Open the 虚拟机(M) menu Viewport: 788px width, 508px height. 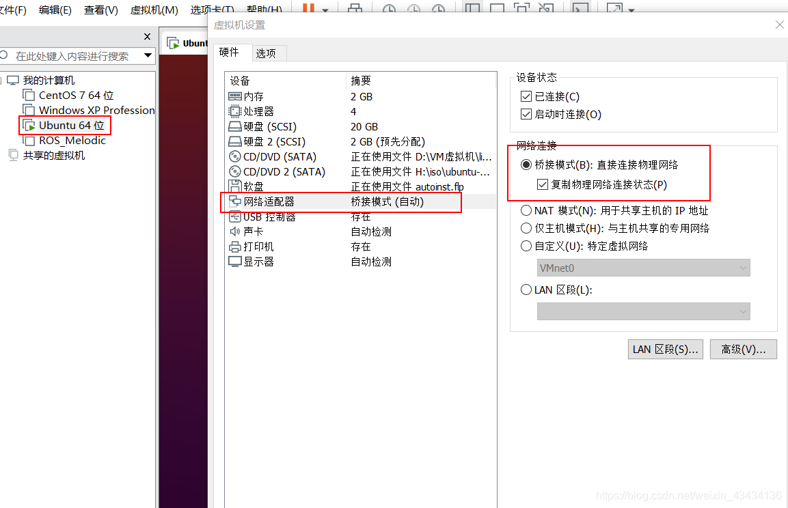coord(154,10)
